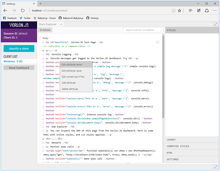
Task: Open the reading view book icon
Action: pos(174,10)
